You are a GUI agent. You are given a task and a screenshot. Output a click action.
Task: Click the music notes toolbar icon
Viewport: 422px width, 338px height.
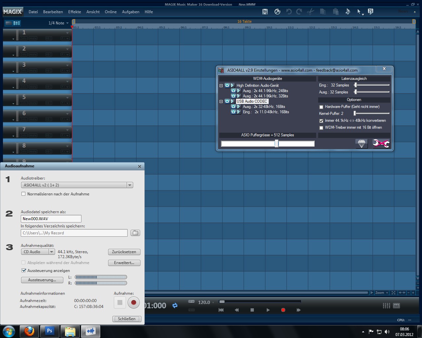348,12
